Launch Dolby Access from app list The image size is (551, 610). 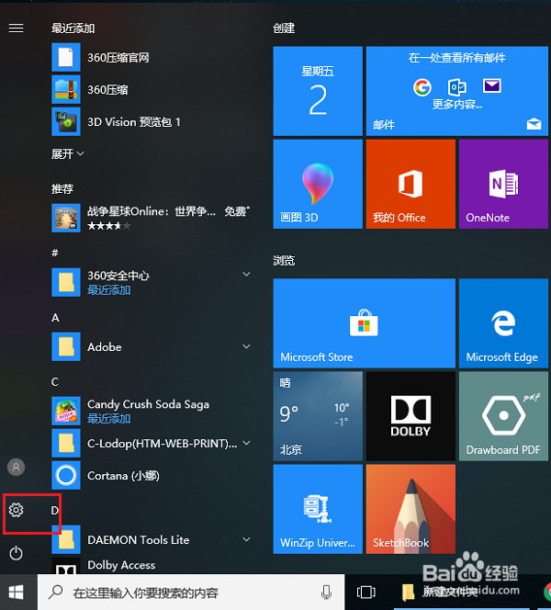coord(152,566)
